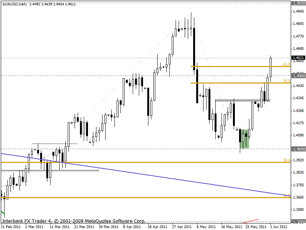The height and width of the screenshot is (230, 306).
Task: Click the 50.0 Fibonacci label near 1.3920
Action: [x=286, y=160]
